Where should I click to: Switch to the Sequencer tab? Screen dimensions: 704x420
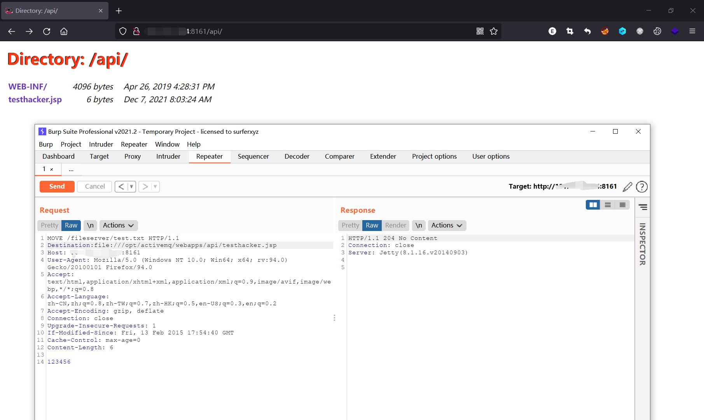(253, 156)
